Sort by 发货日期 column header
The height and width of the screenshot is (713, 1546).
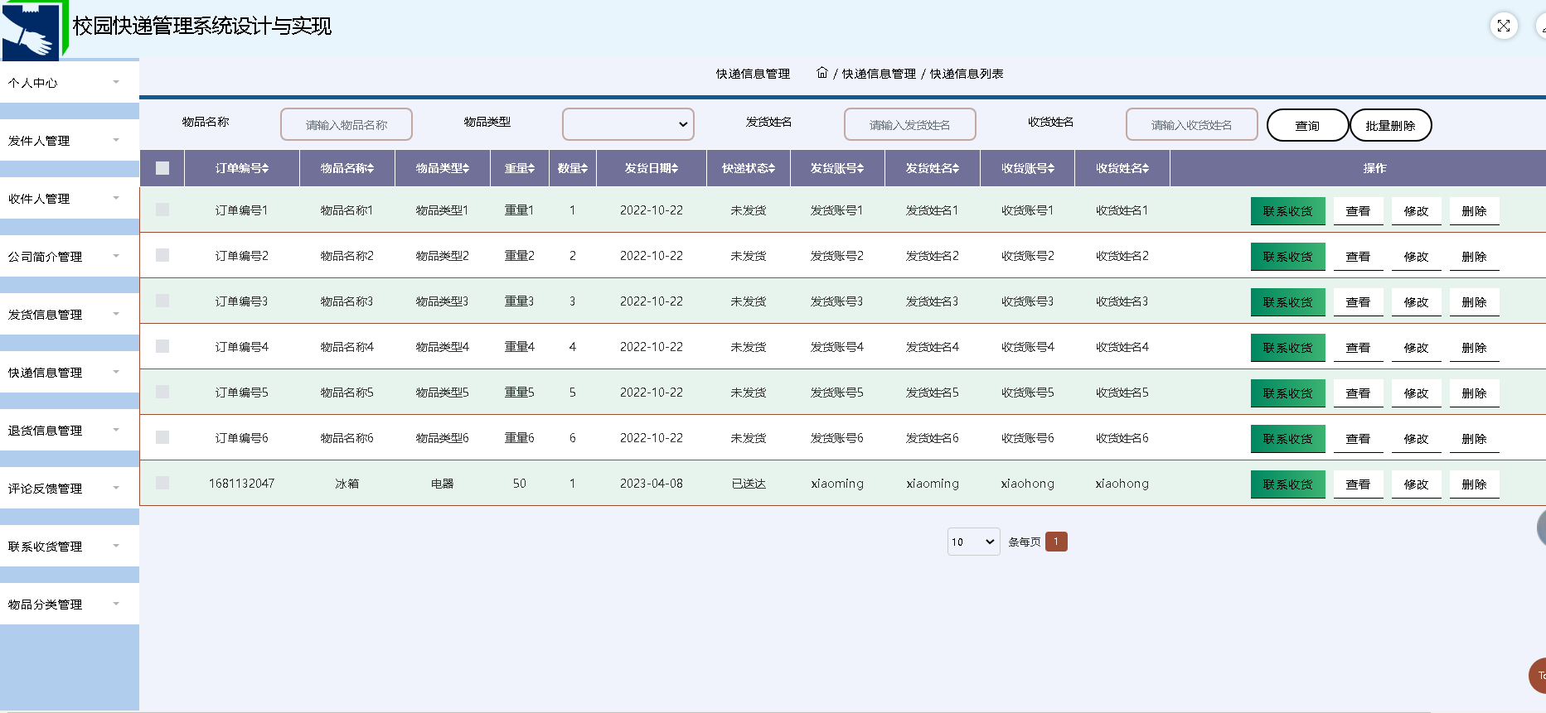click(x=652, y=168)
